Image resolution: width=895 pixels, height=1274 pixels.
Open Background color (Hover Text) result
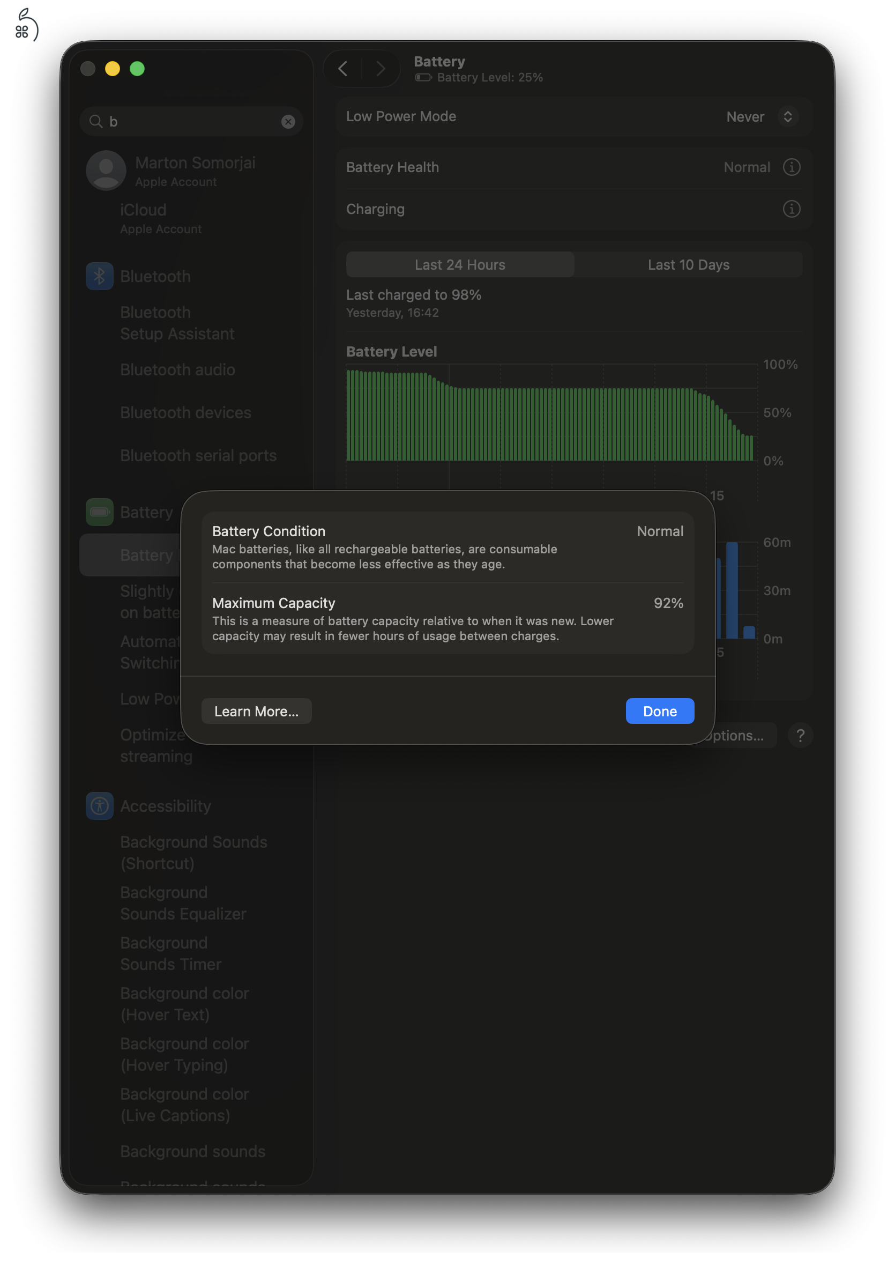tap(185, 1004)
